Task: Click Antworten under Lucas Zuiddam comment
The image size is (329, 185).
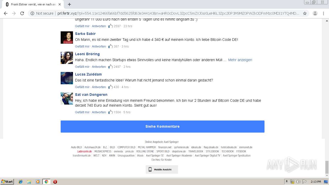Action: point(99,87)
